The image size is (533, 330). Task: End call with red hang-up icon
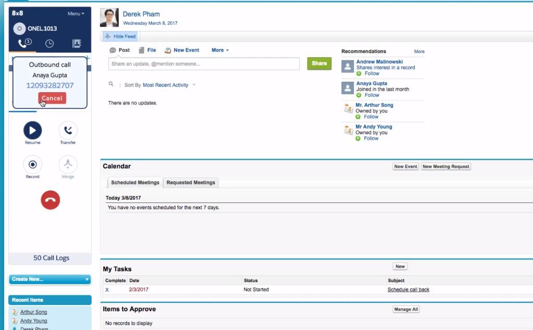50,200
